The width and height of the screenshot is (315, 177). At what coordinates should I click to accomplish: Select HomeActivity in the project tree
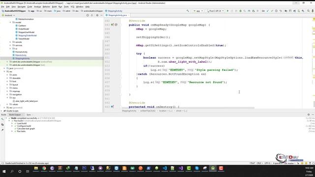click(21, 52)
